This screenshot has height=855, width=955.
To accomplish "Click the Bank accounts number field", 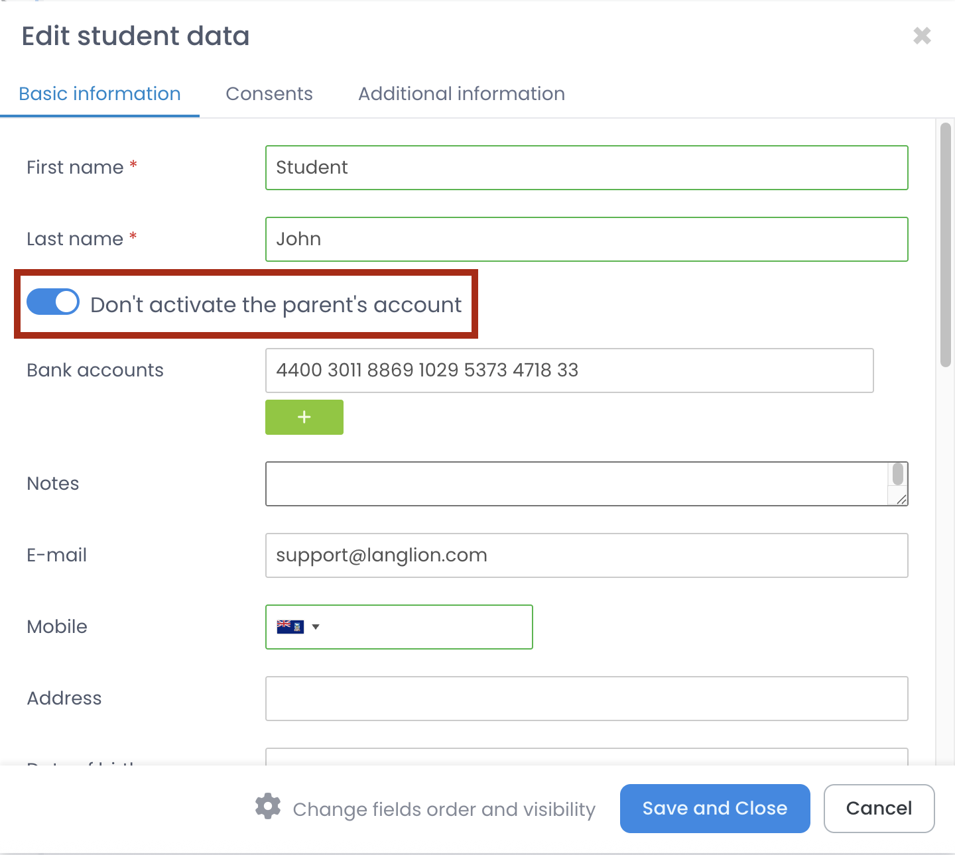I will [x=569, y=370].
